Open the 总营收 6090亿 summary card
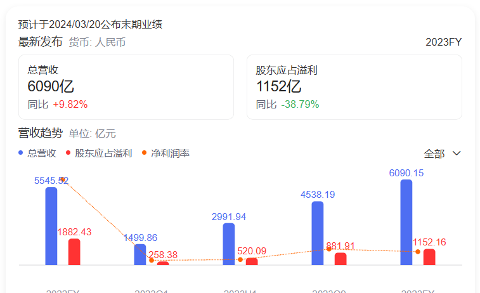Screen dimensions: 480x293 tap(126, 87)
